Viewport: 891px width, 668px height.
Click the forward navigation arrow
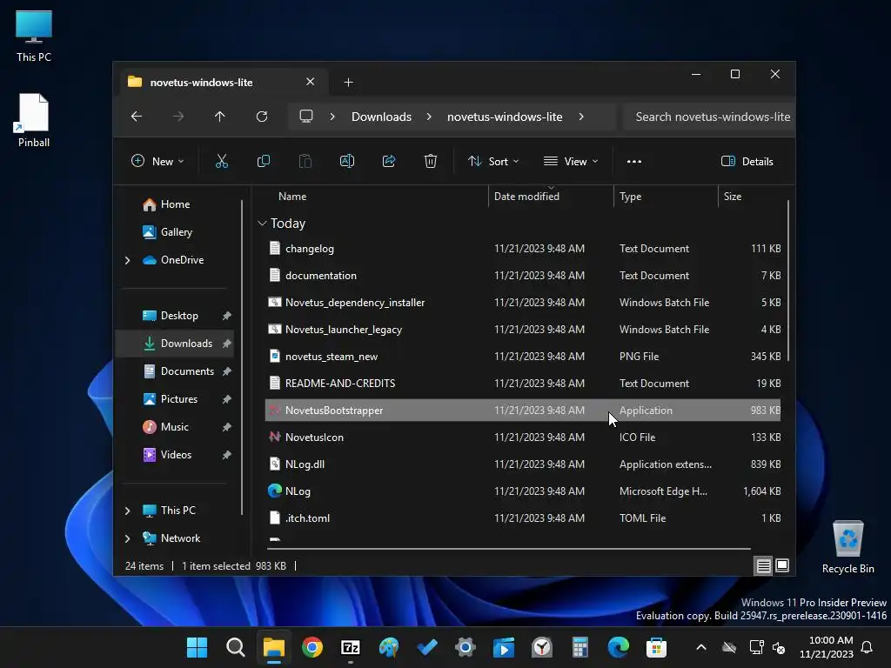(x=178, y=117)
